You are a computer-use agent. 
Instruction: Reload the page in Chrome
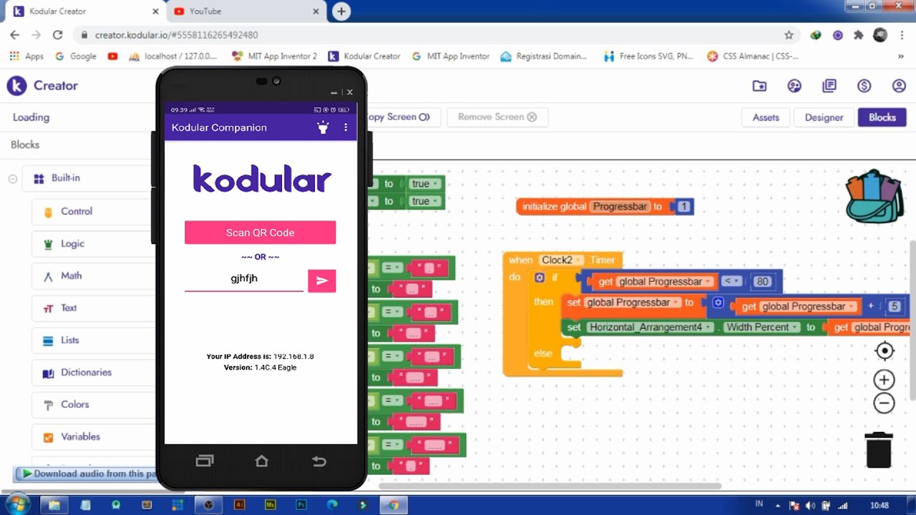58,34
